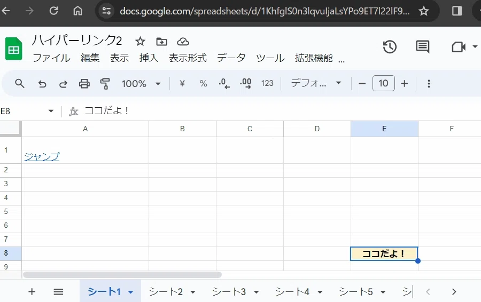The height and width of the screenshot is (302, 481).
Task: Open the データ menu
Action: point(231,58)
